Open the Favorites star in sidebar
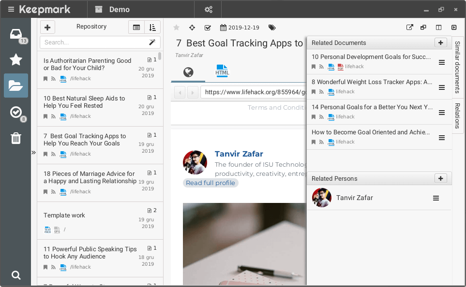 (15, 60)
